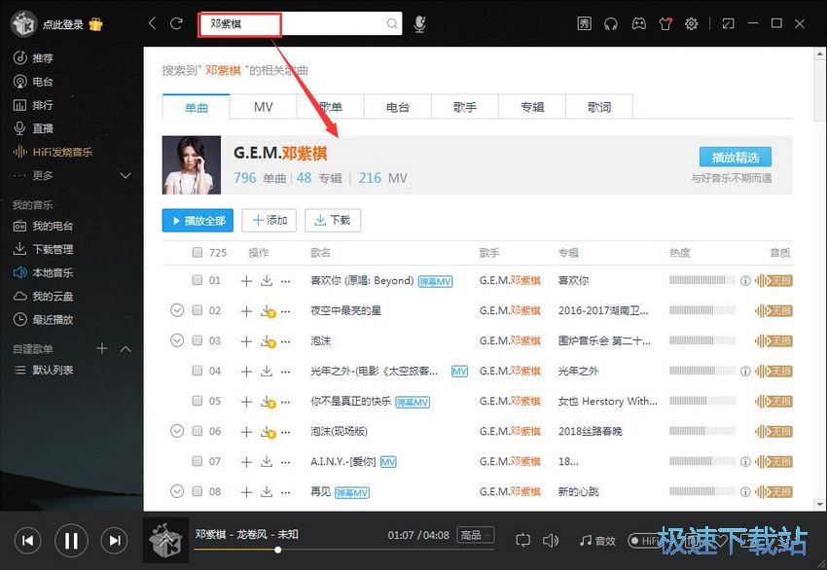Switch to the 歌手 tab
Screen dimensions: 827x570
(x=465, y=107)
